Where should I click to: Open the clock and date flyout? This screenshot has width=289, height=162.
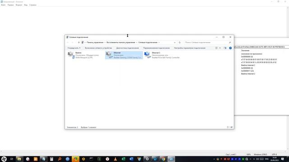[x=275, y=159]
